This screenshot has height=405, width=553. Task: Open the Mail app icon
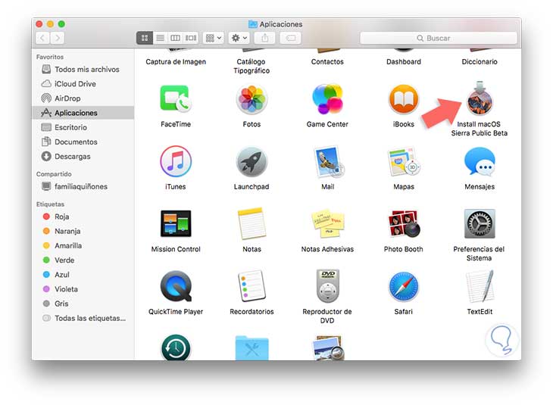tap(329, 161)
